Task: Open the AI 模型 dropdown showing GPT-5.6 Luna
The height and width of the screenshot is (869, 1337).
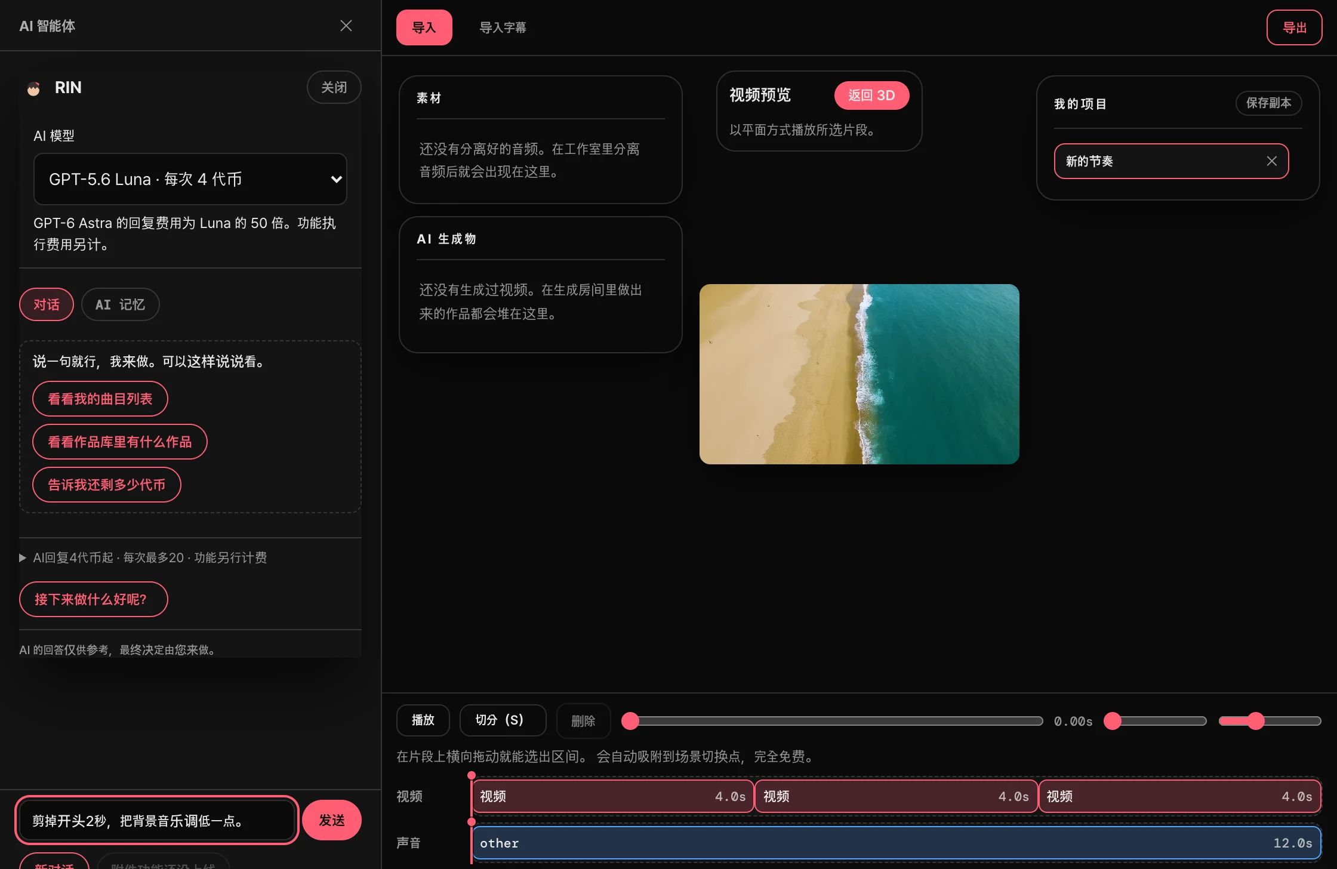Action: pos(190,179)
